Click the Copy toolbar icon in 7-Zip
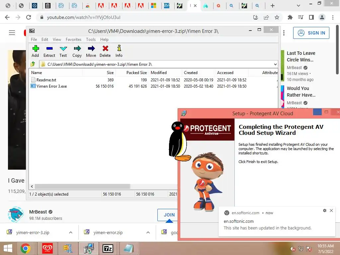This screenshot has width=340, height=255. 77,51
